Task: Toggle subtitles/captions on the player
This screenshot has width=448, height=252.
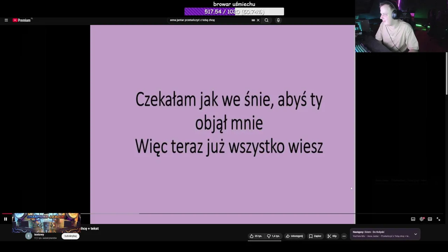Action: (413, 219)
